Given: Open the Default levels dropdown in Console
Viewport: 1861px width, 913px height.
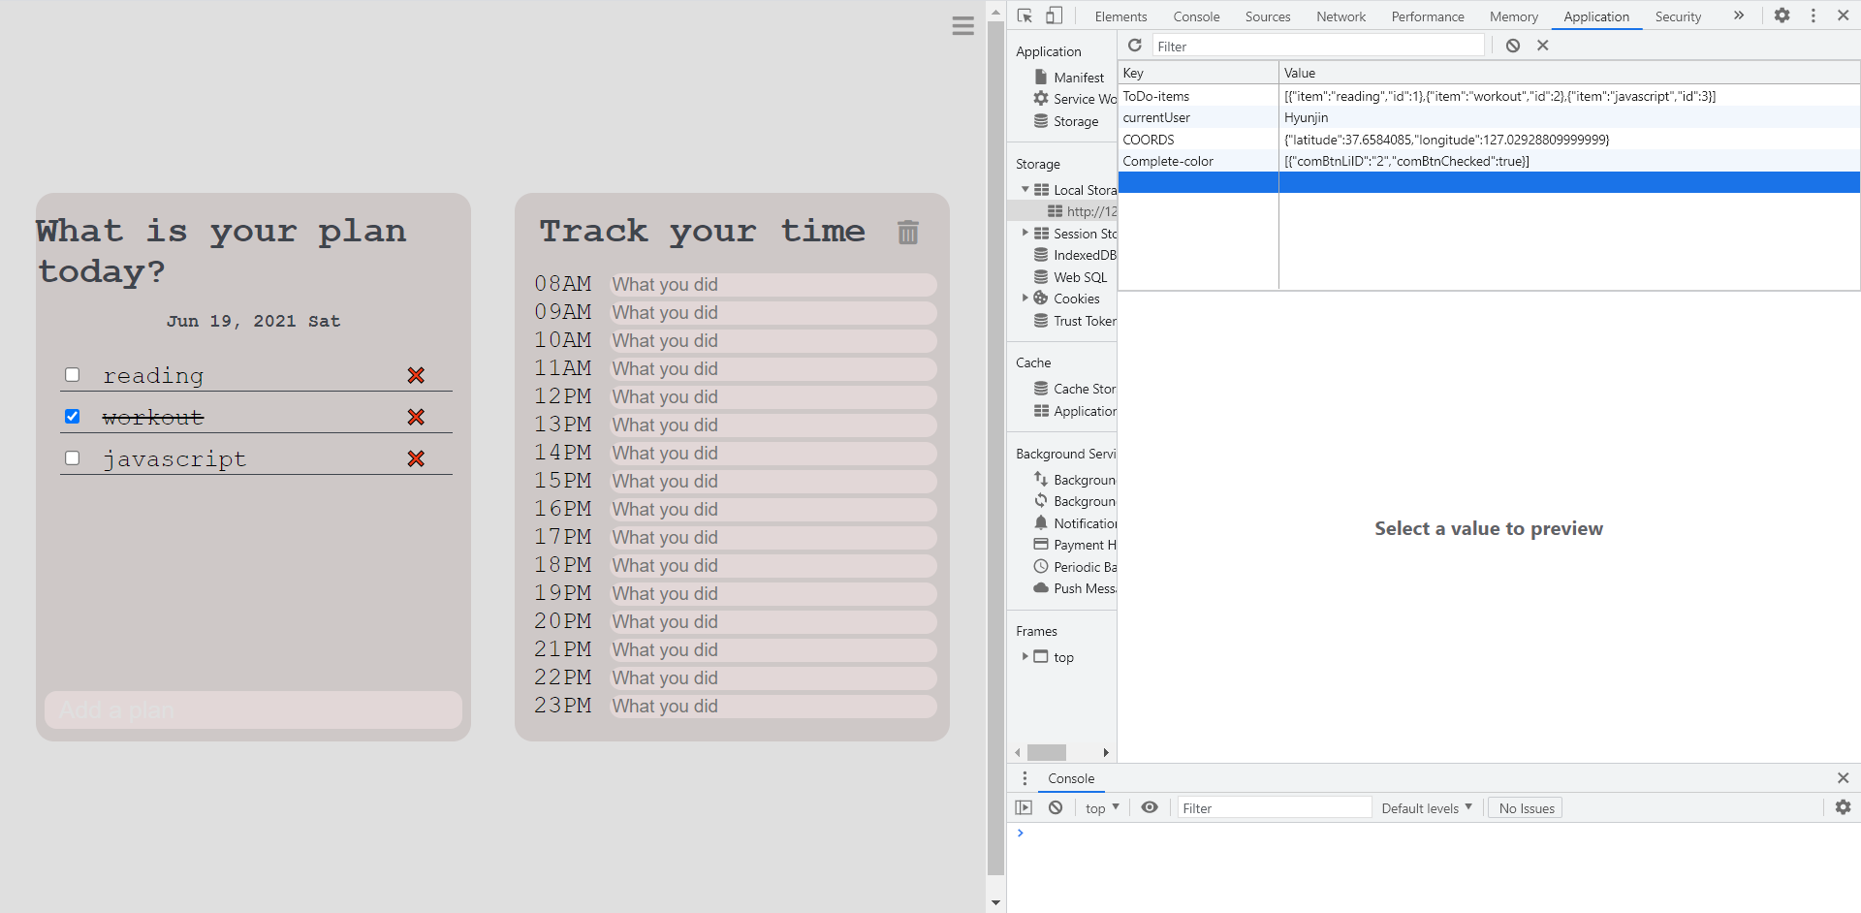Looking at the screenshot, I should tap(1425, 807).
